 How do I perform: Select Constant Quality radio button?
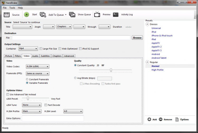click(75, 65)
